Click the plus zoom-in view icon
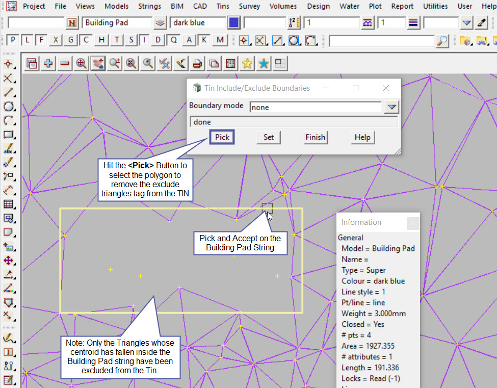The width and height of the screenshot is (497, 388). 48,63
